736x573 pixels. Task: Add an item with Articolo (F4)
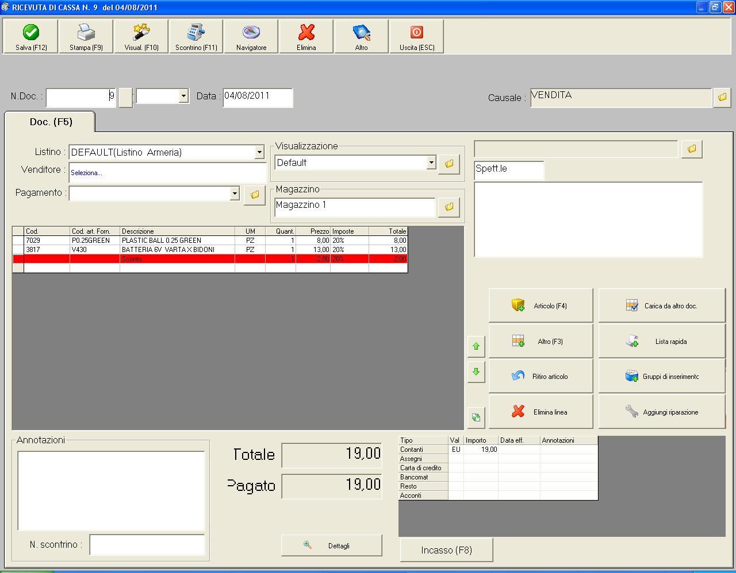[541, 305]
